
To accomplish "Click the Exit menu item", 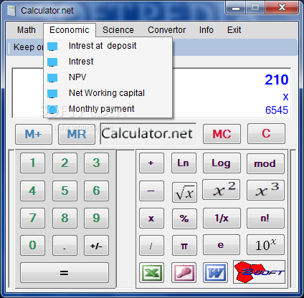I will coord(234,30).
